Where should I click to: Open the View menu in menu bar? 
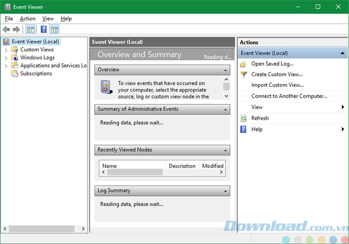(48, 19)
